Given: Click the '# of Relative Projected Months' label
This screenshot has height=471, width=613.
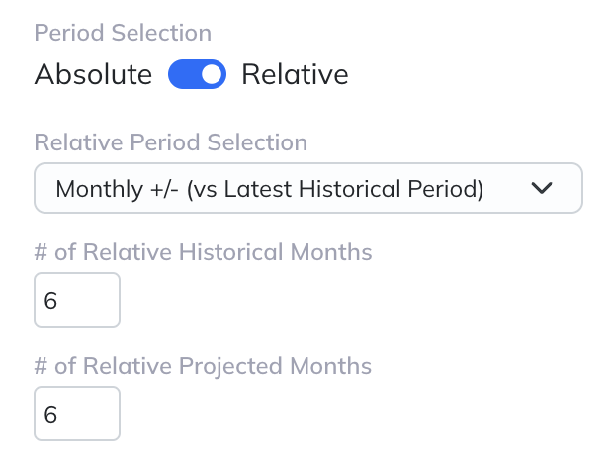Looking at the screenshot, I should pos(203,366).
